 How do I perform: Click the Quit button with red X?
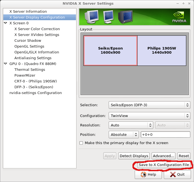[x=177, y=175]
